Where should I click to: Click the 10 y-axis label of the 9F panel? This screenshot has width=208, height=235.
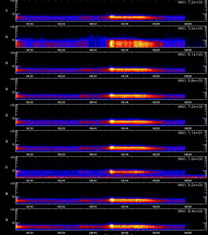click(x=13, y=223)
